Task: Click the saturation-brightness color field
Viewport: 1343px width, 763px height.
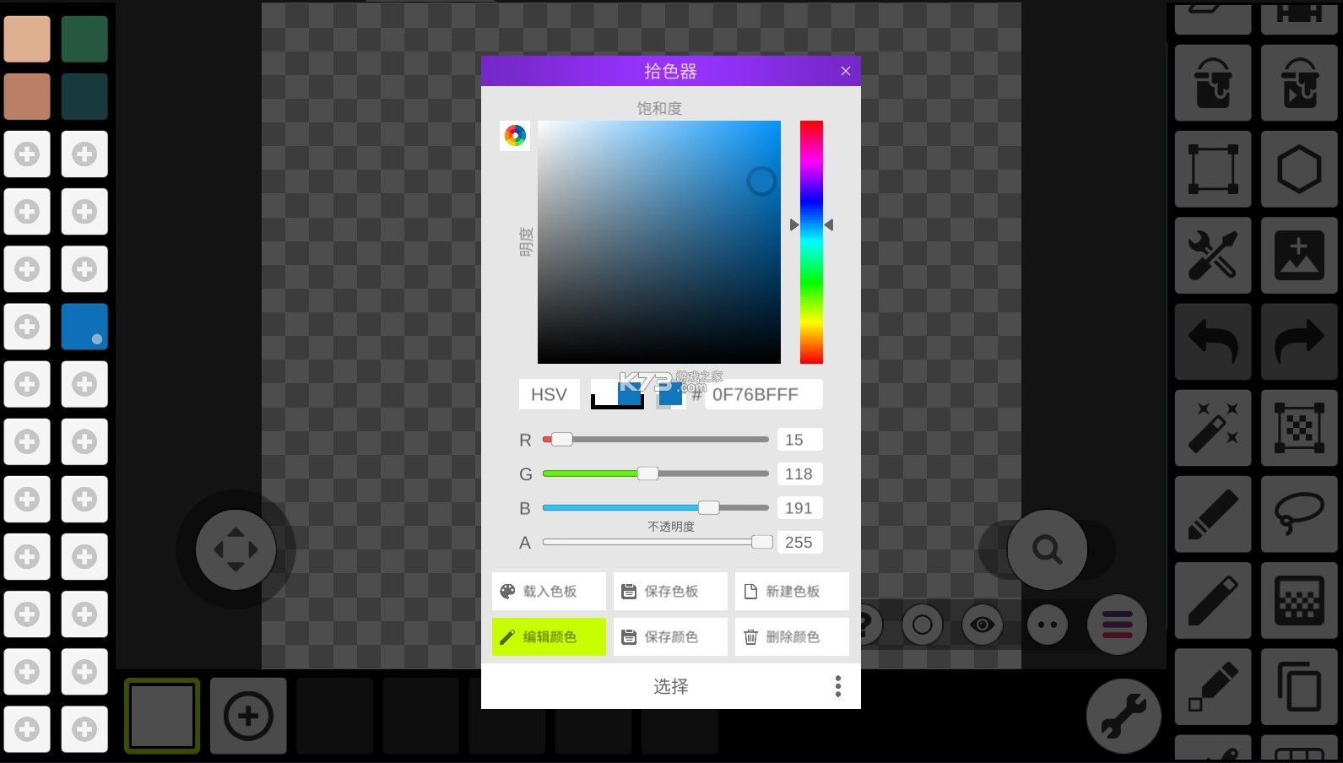Action: (659, 242)
